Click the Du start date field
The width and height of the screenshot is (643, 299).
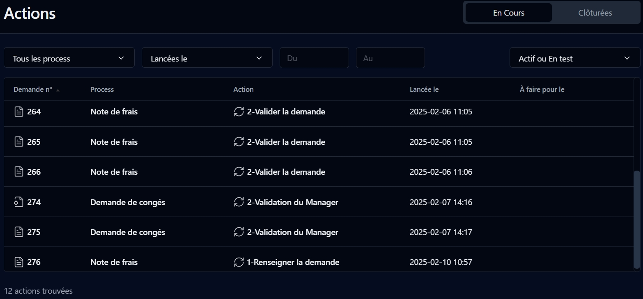(x=314, y=58)
